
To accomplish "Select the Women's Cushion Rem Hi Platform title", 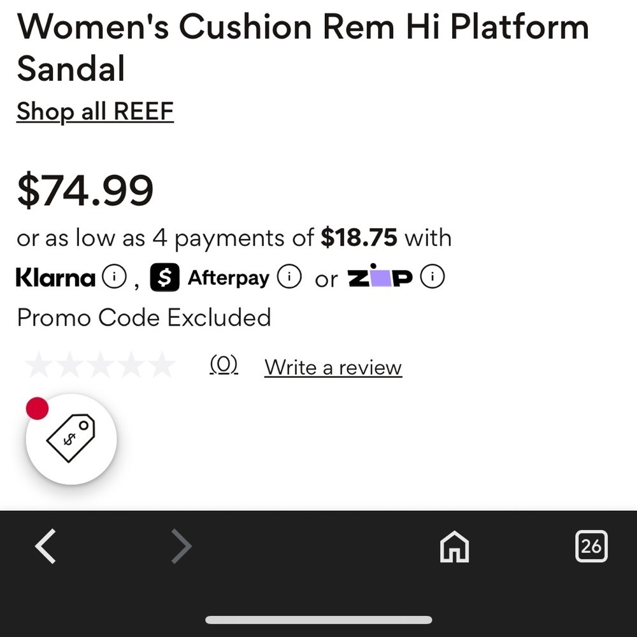I will coord(303,48).
